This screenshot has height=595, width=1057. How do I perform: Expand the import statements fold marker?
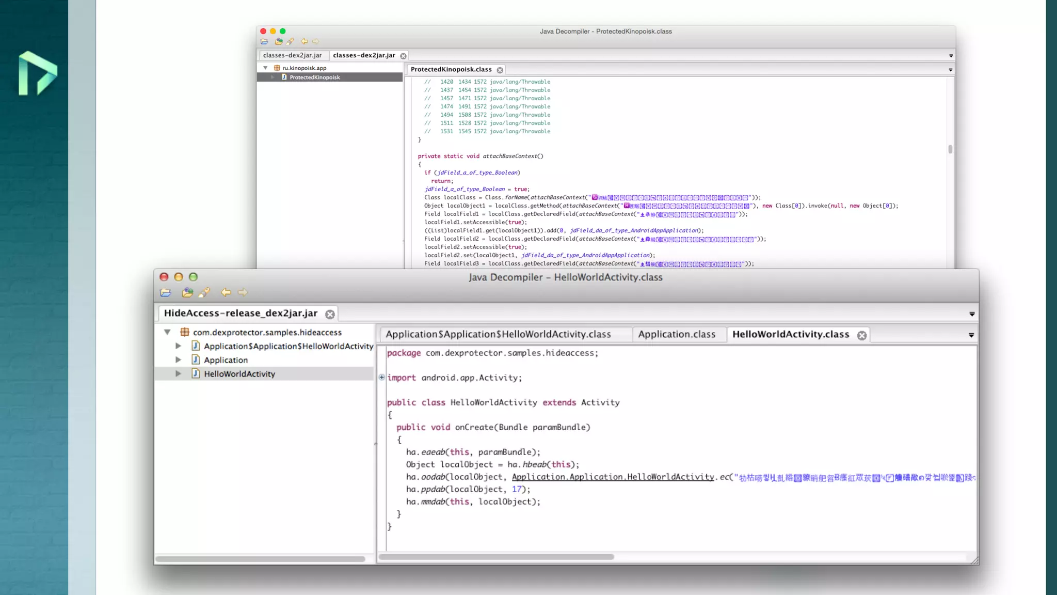[x=381, y=378]
